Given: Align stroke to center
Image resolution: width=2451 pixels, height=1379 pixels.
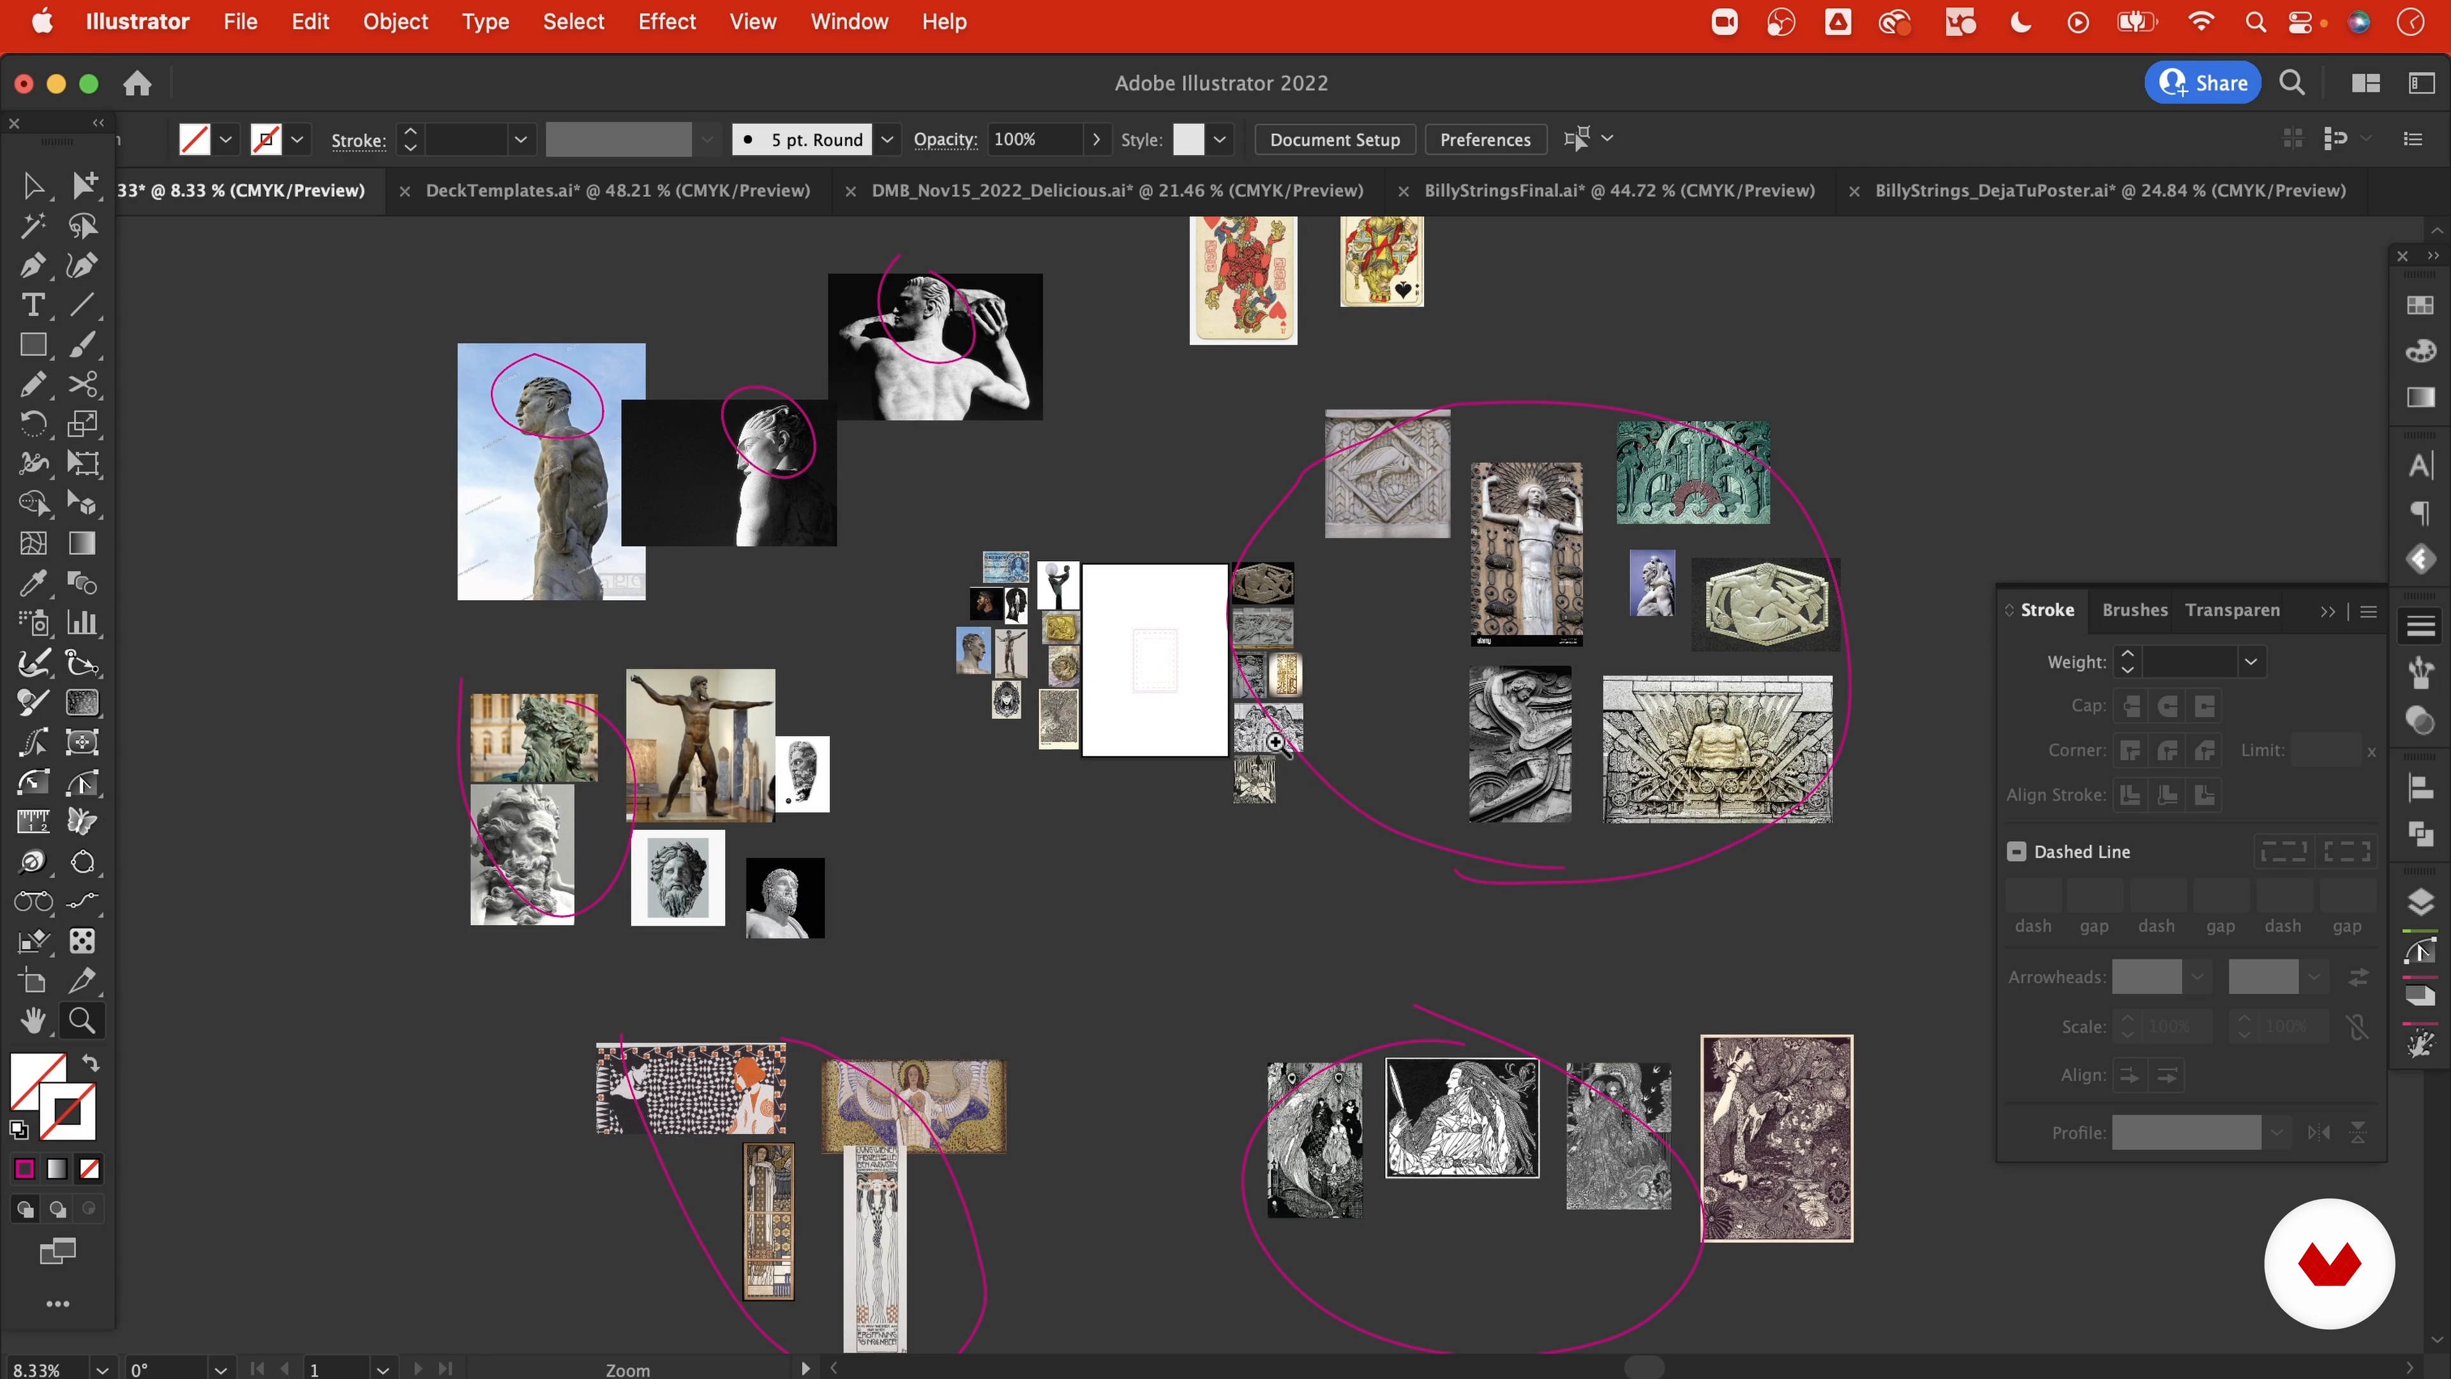Looking at the screenshot, I should pyautogui.click(x=2131, y=795).
